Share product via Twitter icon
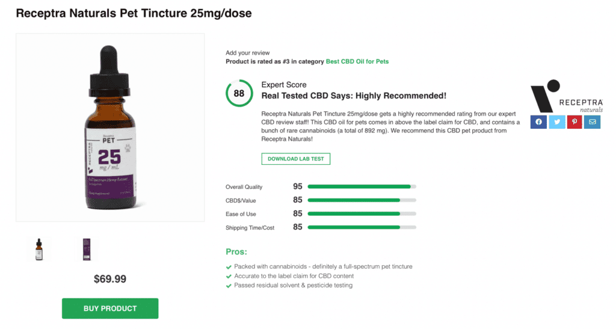Image resolution: width=616 pixels, height=329 pixels. coord(556,121)
